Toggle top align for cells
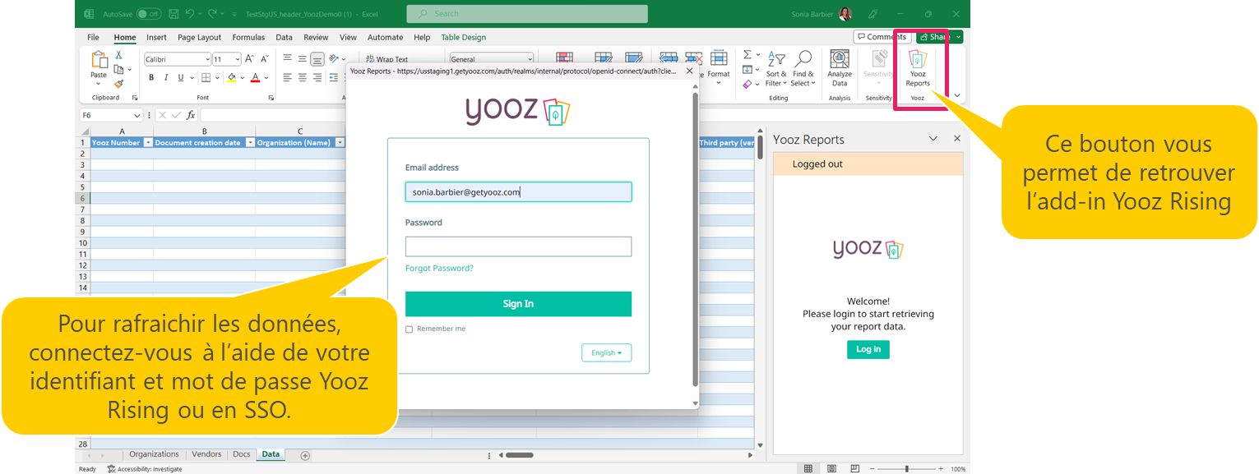The width and height of the screenshot is (1259, 474). [288, 59]
